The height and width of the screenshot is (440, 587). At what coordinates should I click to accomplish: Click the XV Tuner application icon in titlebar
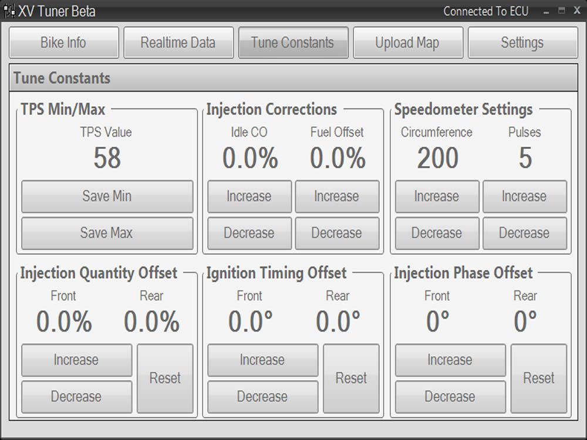8,11
